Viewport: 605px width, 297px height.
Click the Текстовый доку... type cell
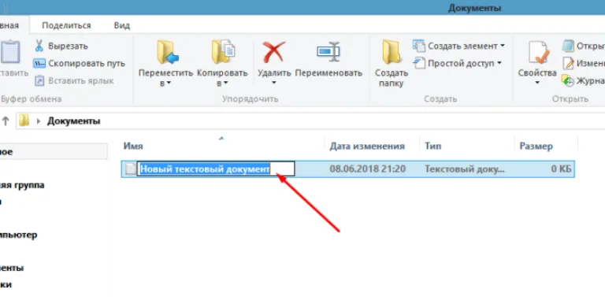coord(465,169)
